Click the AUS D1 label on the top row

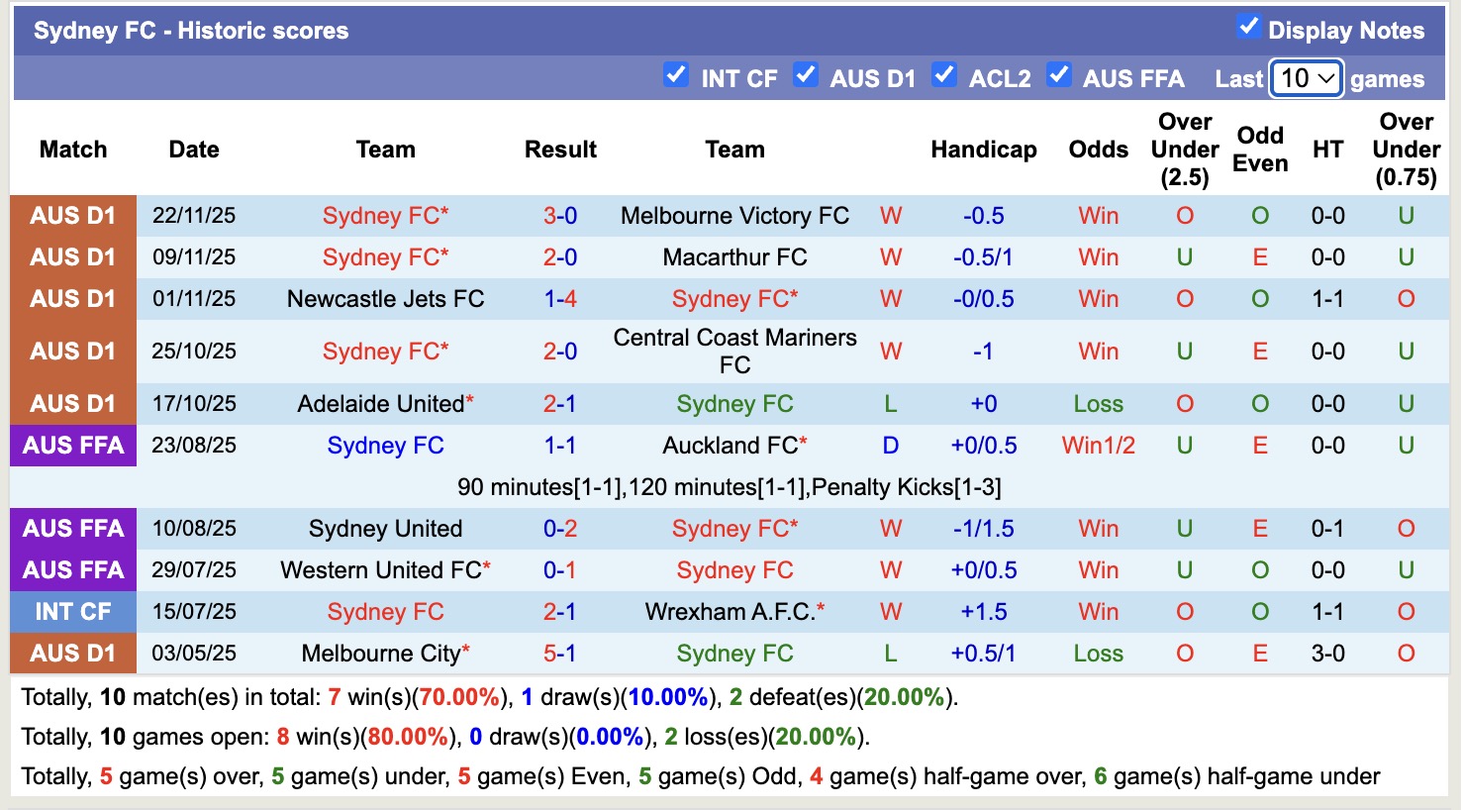tap(72, 215)
